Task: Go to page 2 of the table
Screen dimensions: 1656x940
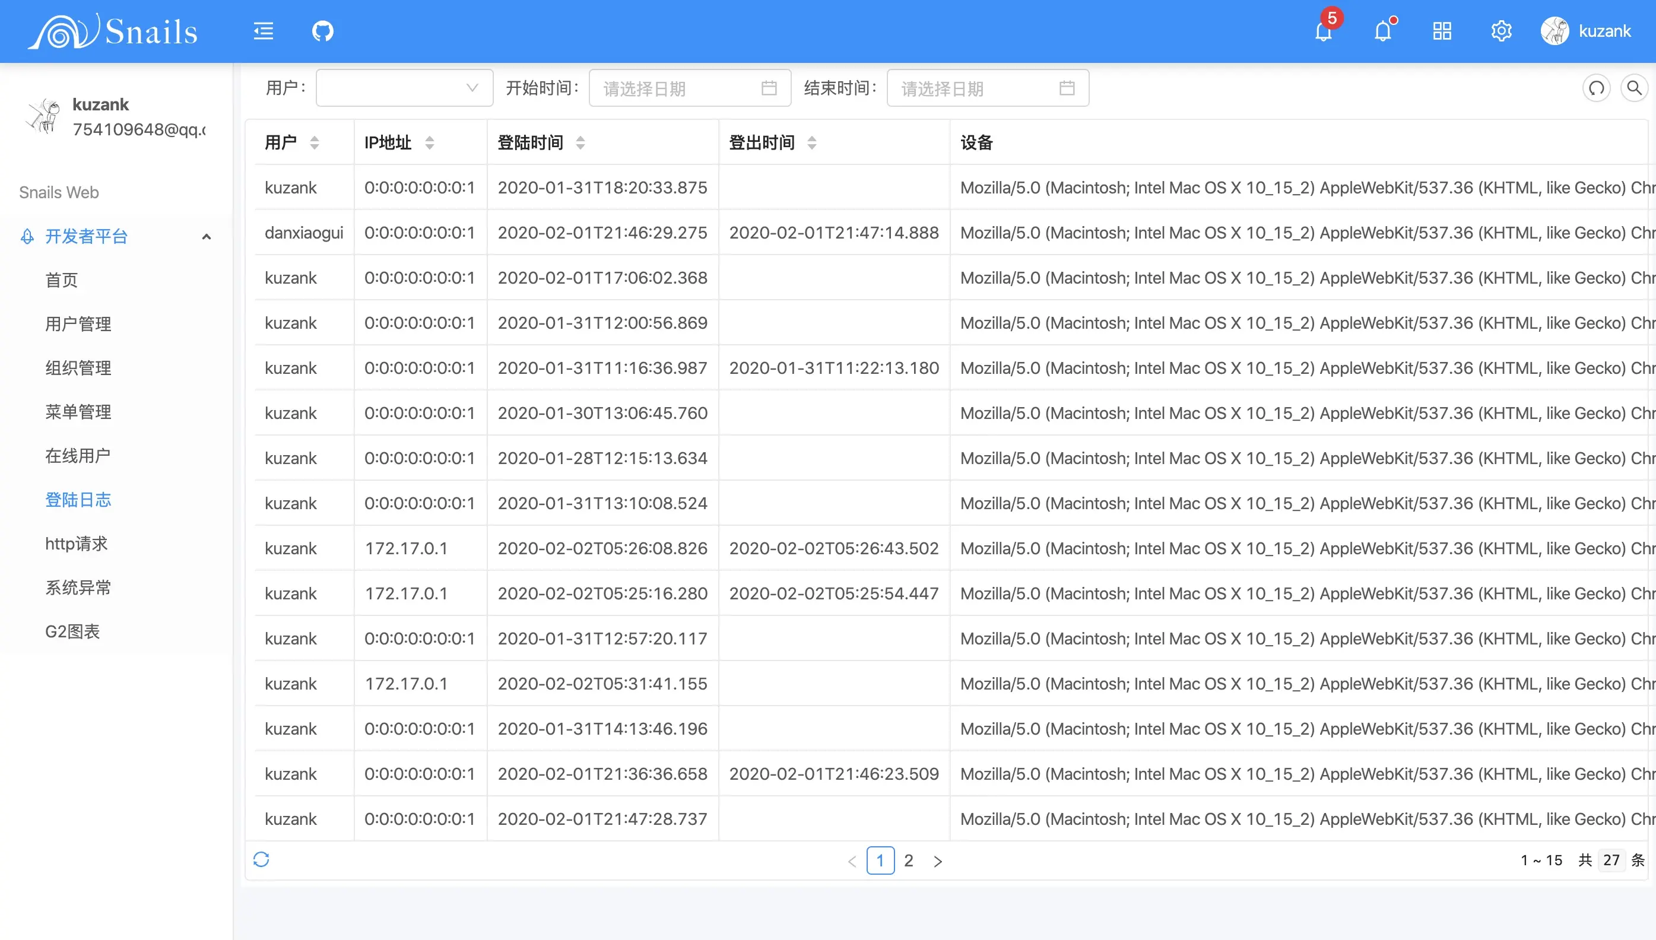Action: (908, 860)
